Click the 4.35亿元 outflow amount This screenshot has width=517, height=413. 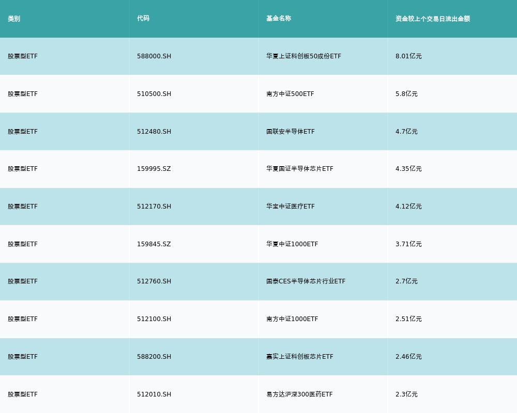pos(408,169)
